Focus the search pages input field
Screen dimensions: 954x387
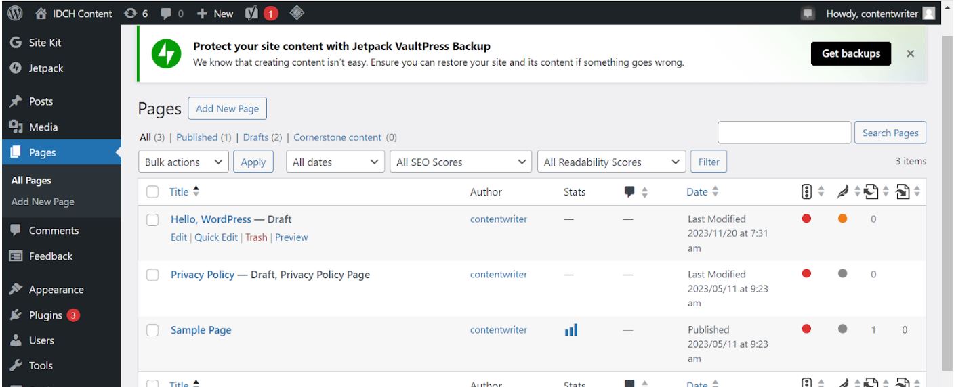(784, 133)
